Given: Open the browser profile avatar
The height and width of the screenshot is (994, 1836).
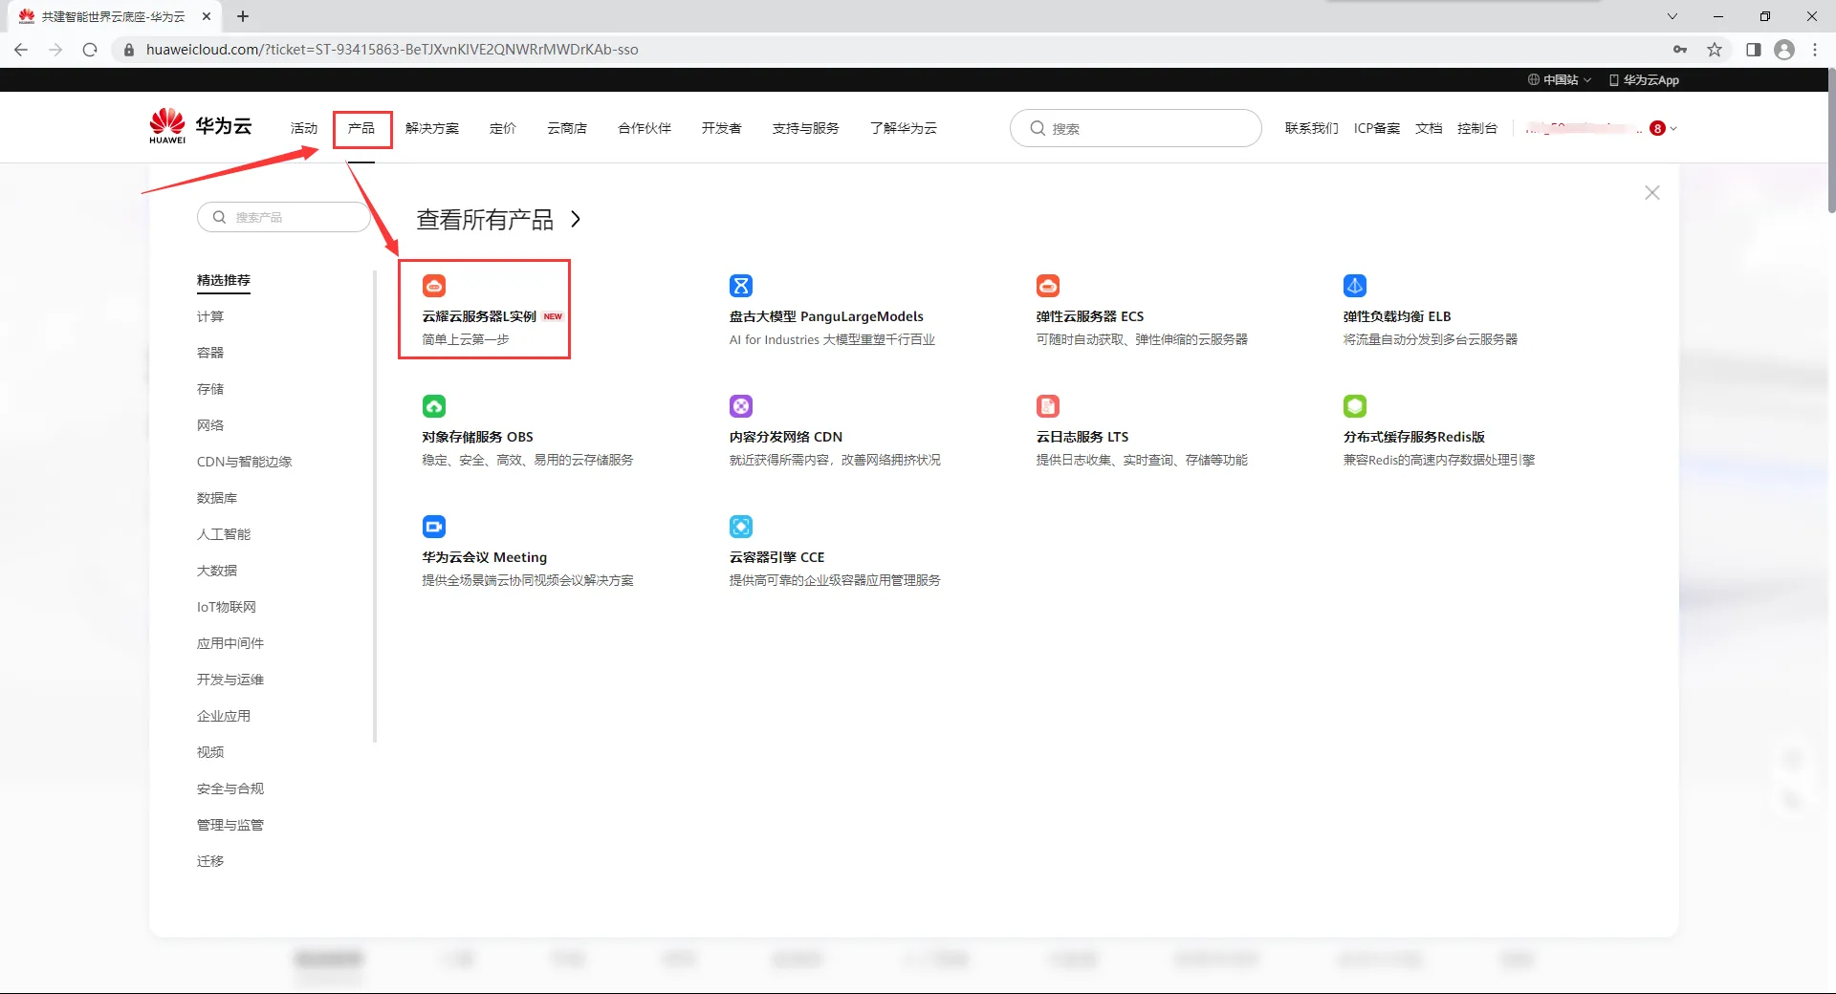Looking at the screenshot, I should tap(1784, 50).
